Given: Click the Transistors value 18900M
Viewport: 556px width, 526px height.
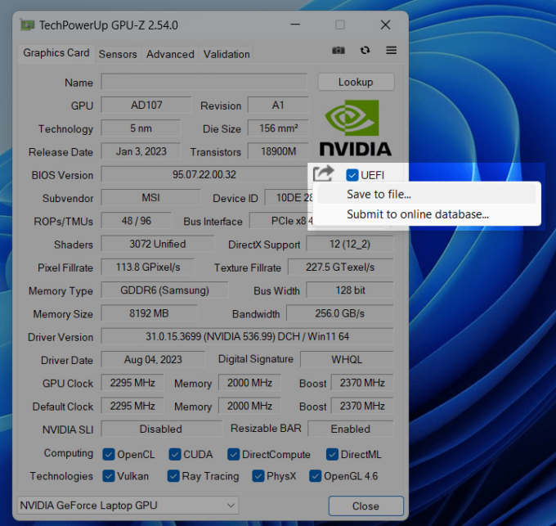Looking at the screenshot, I should point(278,151).
